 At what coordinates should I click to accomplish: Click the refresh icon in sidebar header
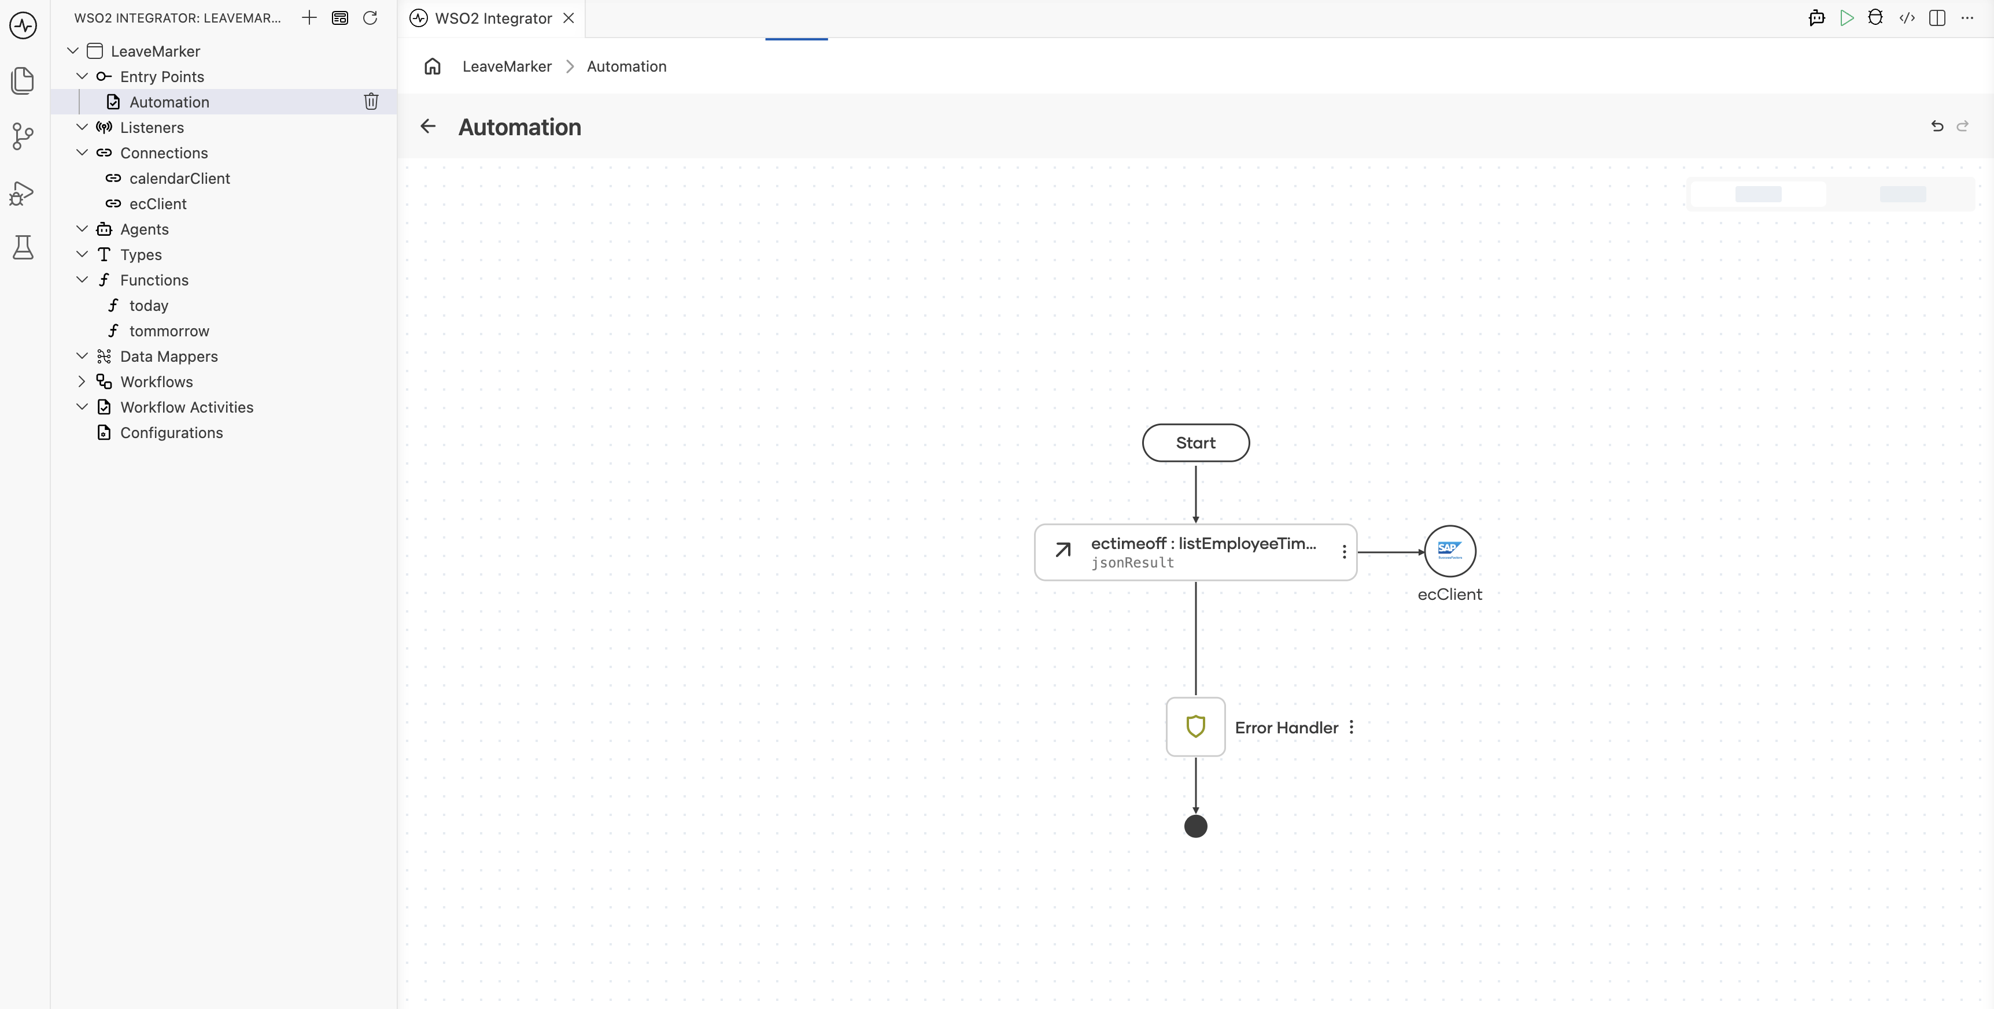tap(370, 18)
